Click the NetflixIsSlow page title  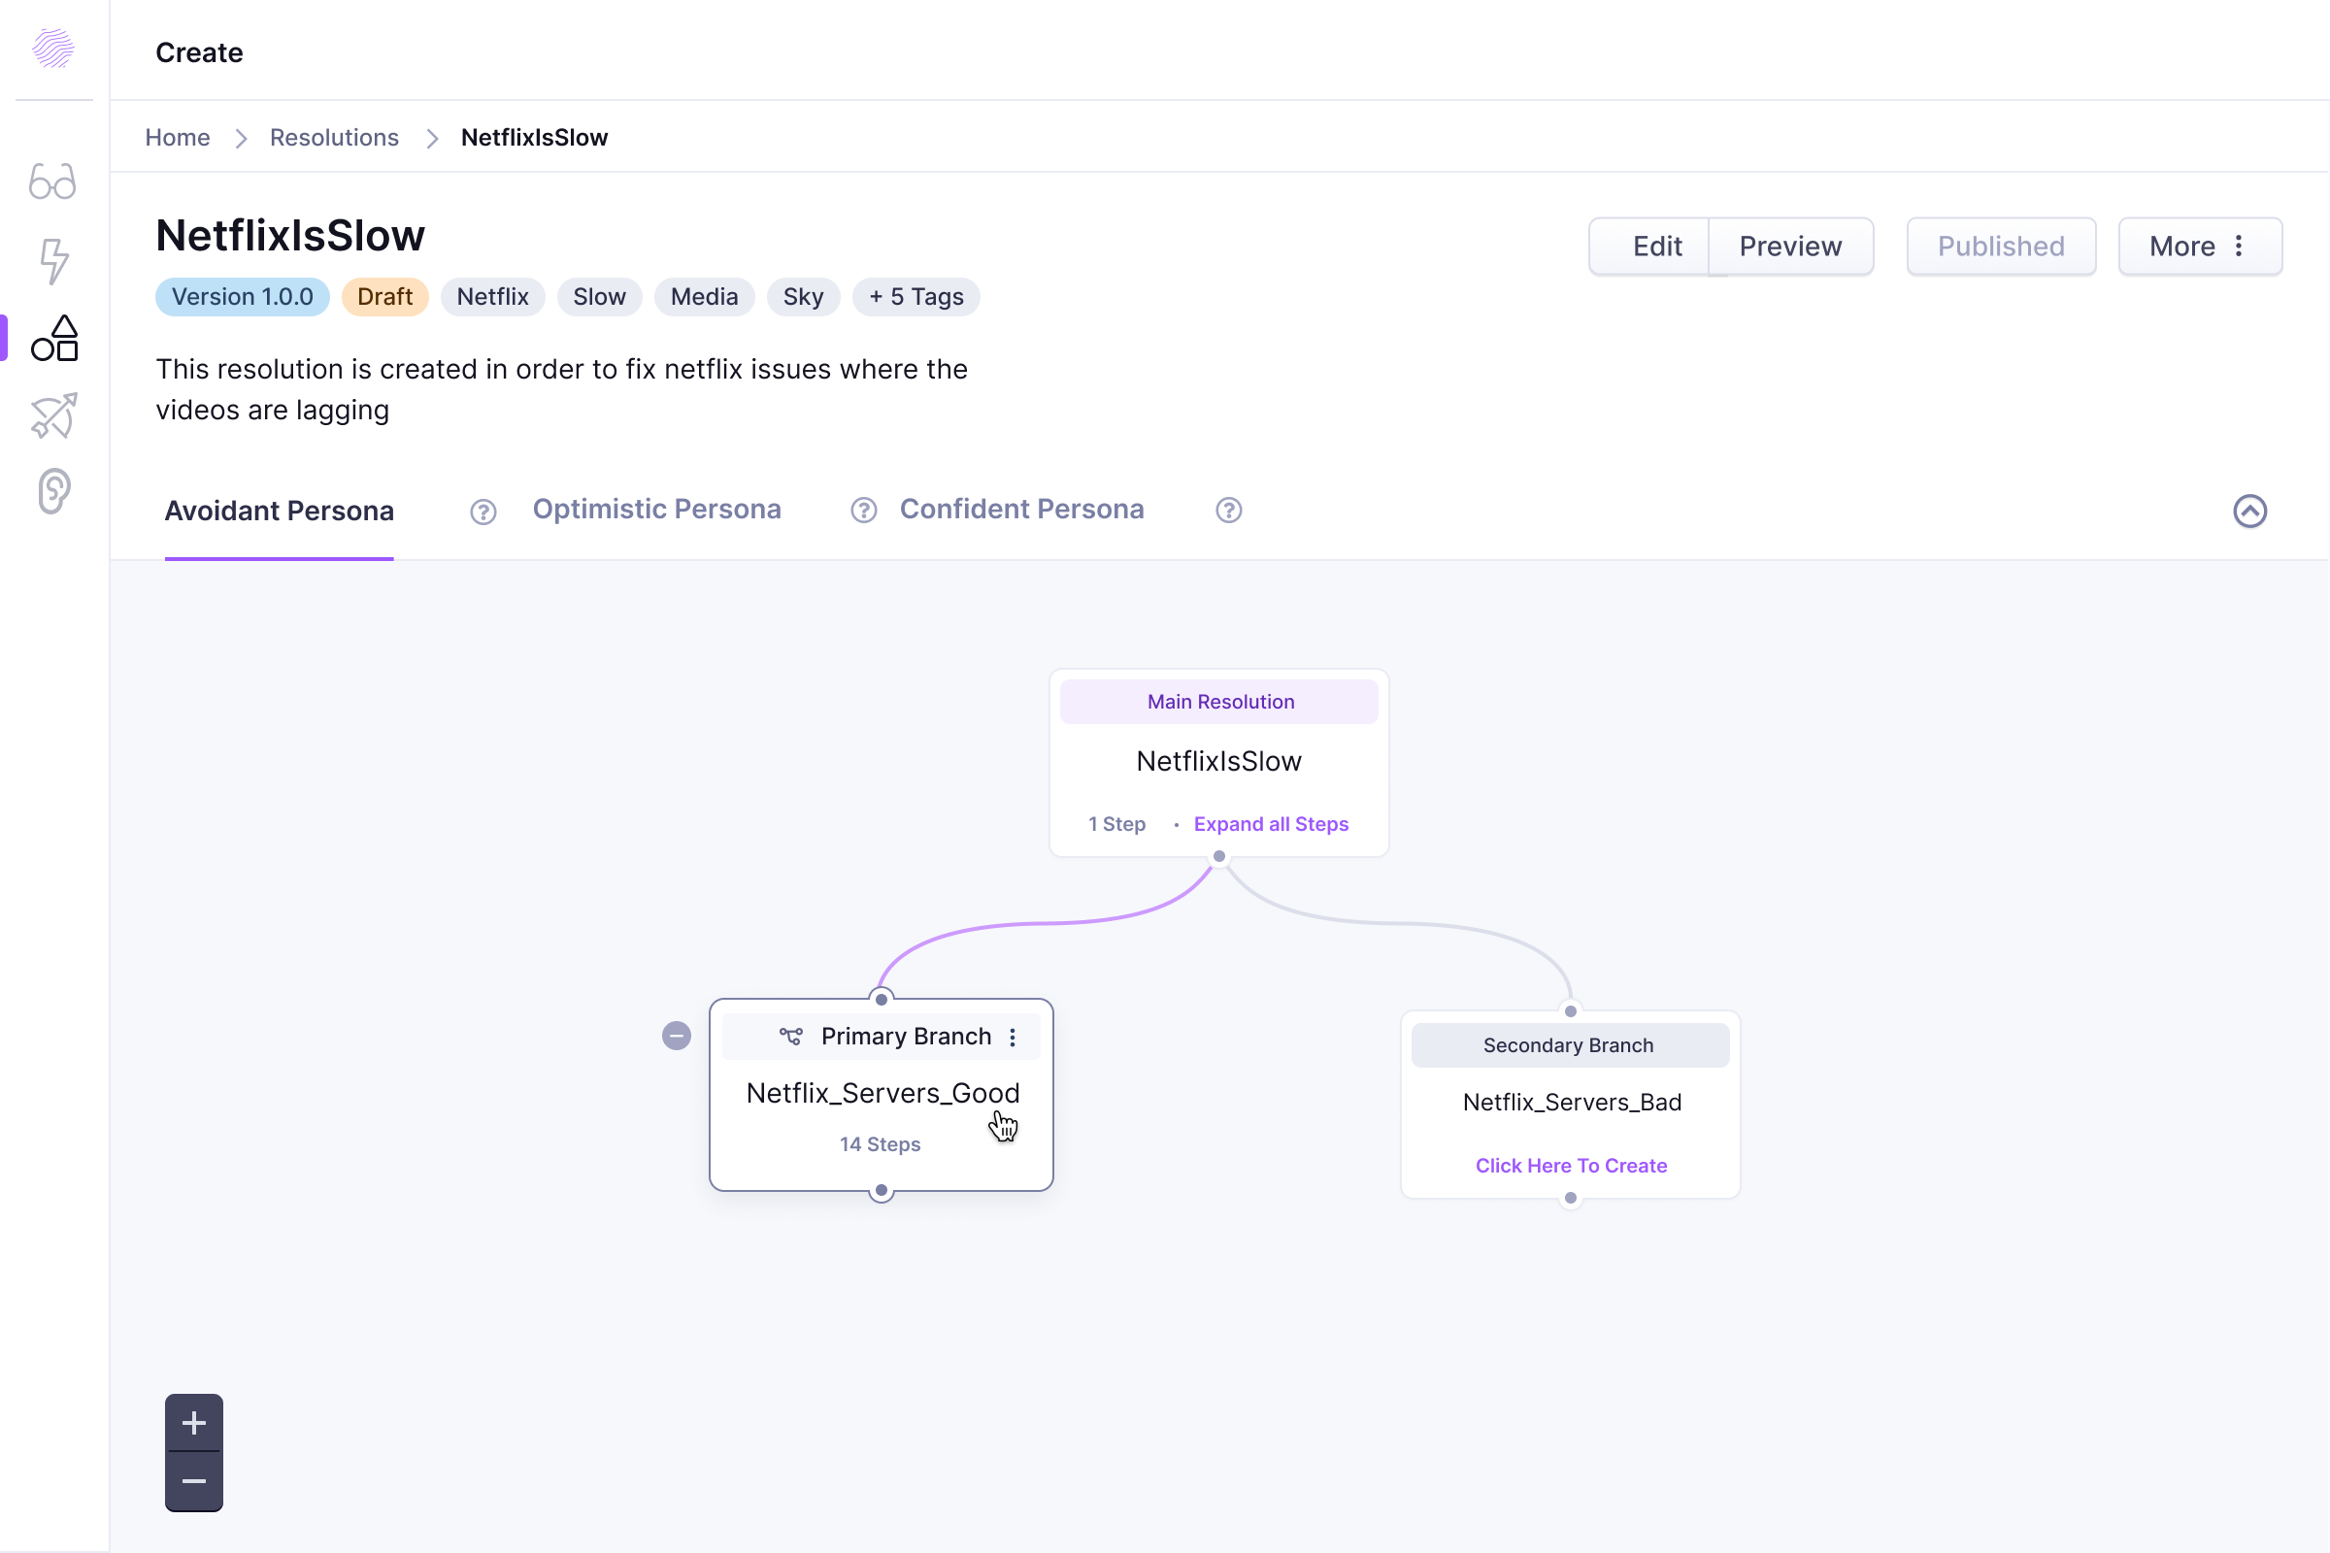point(290,236)
